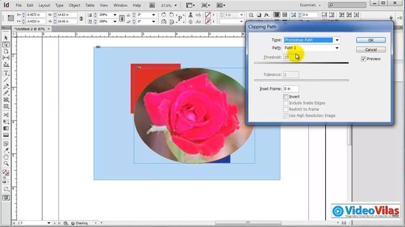Image resolution: width=405 pixels, height=227 pixels.
Task: Click the Threshold slider track
Action: coord(301,63)
